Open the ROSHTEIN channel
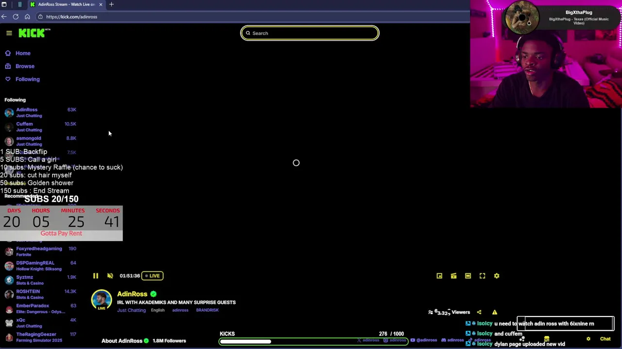Image resolution: width=622 pixels, height=349 pixels. point(41,294)
